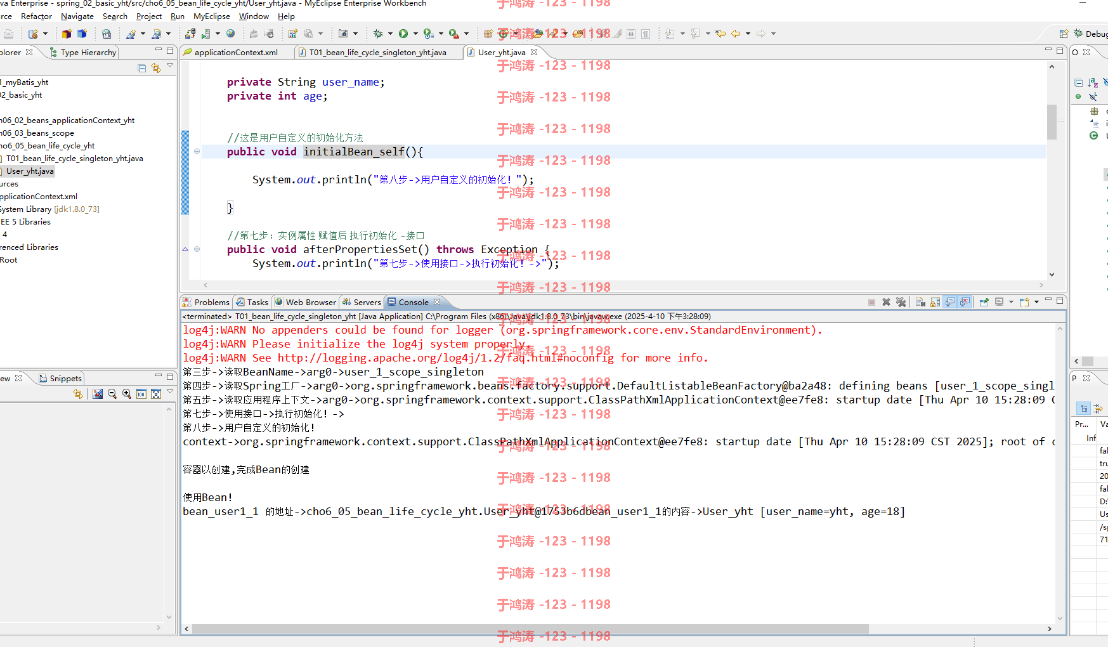1108x647 pixels.
Task: Click Remove All Terminated Launches in Console
Action: click(901, 303)
